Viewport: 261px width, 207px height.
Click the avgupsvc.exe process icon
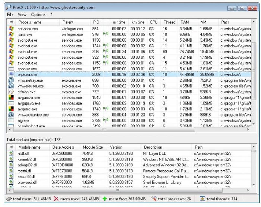11,103
